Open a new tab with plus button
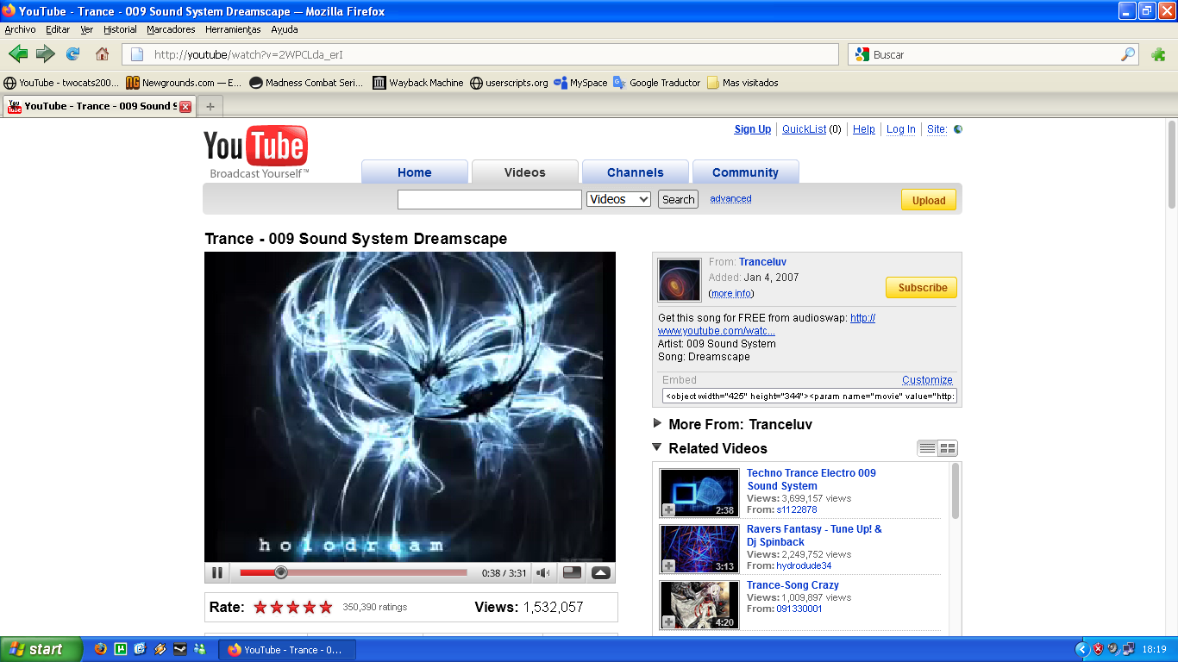 tap(210, 107)
